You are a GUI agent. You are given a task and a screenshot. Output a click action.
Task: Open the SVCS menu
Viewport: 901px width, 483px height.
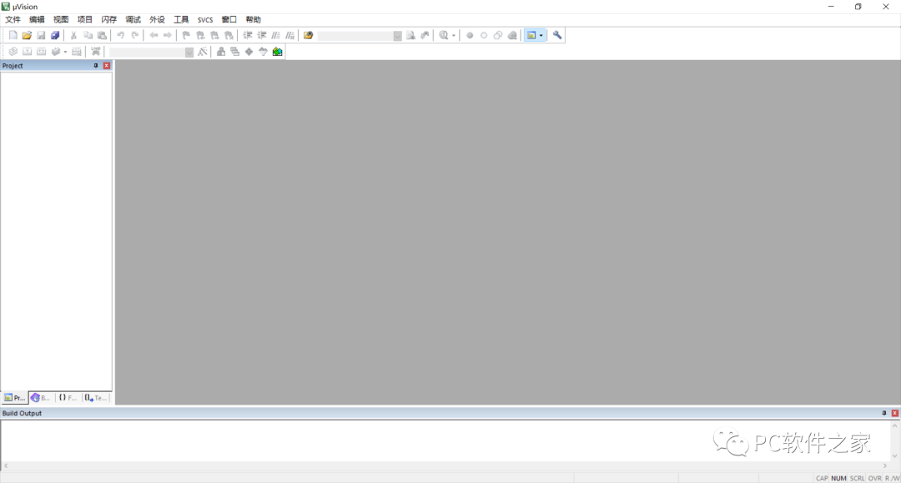tap(205, 19)
